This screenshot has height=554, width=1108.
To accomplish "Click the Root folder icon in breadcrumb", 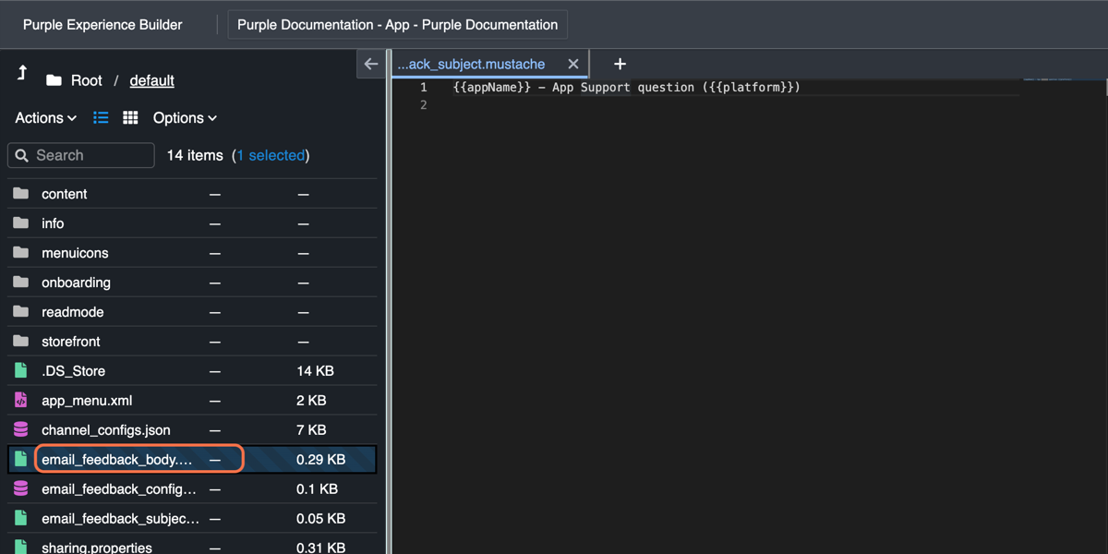I will pyautogui.click(x=54, y=80).
